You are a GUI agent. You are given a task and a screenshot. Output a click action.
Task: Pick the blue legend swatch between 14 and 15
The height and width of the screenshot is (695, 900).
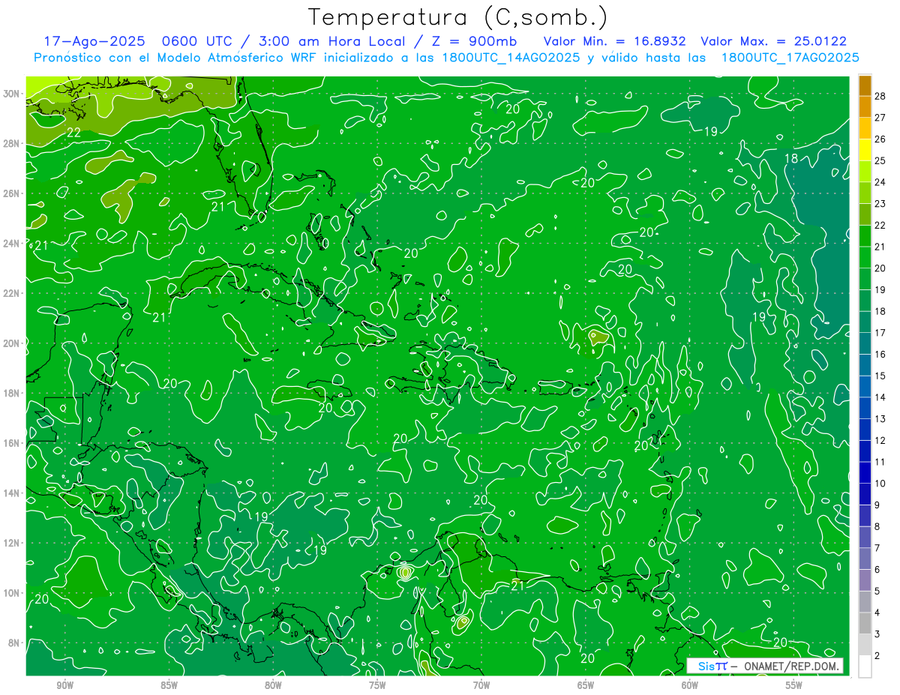pos(865,387)
